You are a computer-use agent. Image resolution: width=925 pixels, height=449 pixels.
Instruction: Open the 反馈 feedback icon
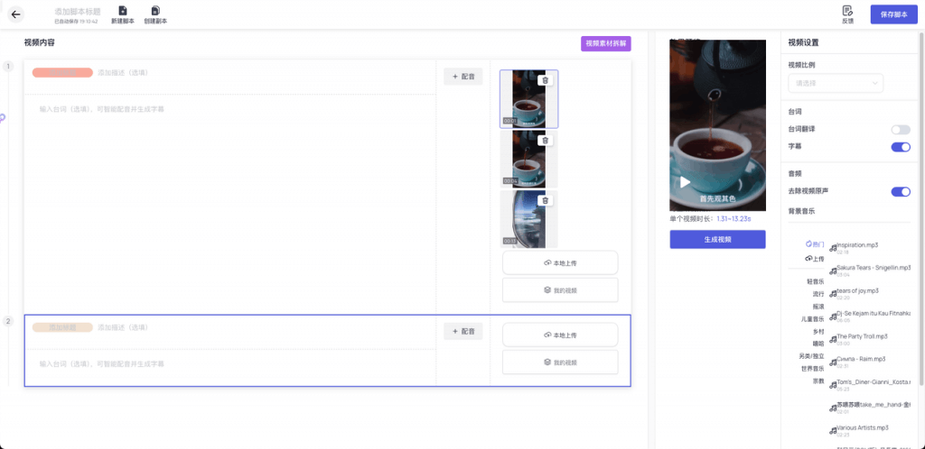847,11
